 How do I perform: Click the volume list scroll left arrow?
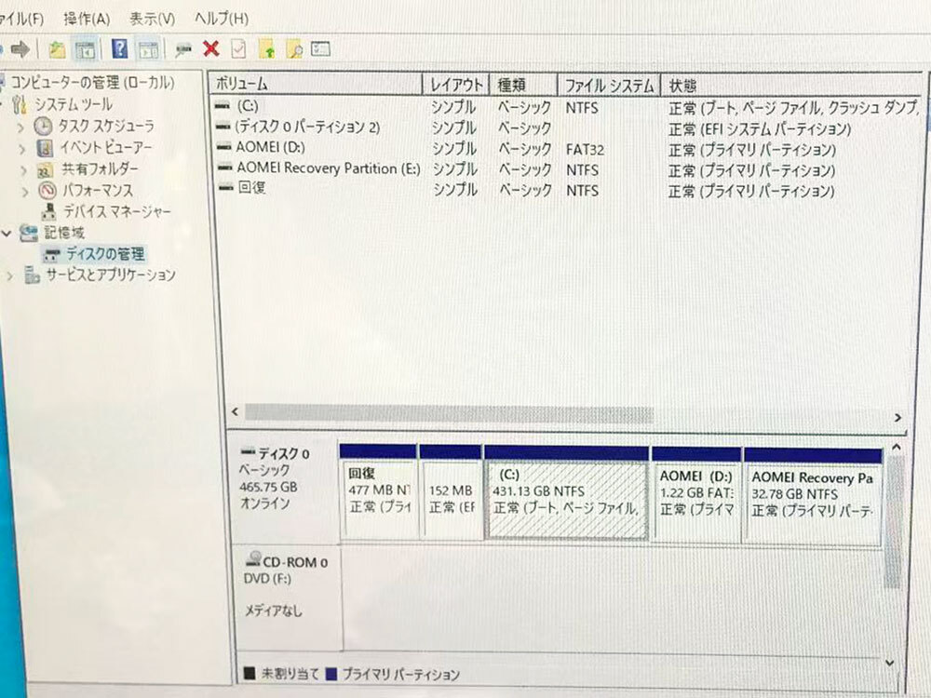pos(236,411)
